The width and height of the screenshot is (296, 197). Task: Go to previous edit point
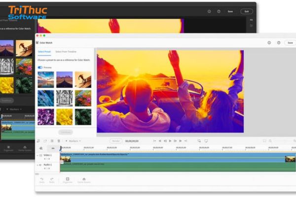(x=154, y=141)
